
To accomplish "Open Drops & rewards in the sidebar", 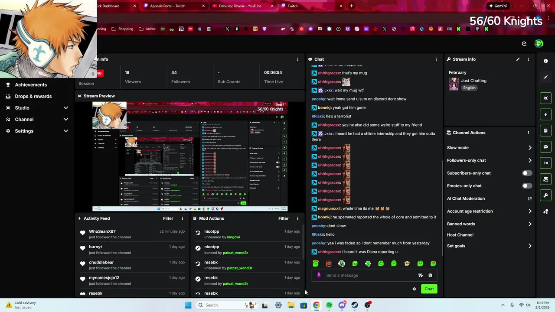I will click(33, 96).
